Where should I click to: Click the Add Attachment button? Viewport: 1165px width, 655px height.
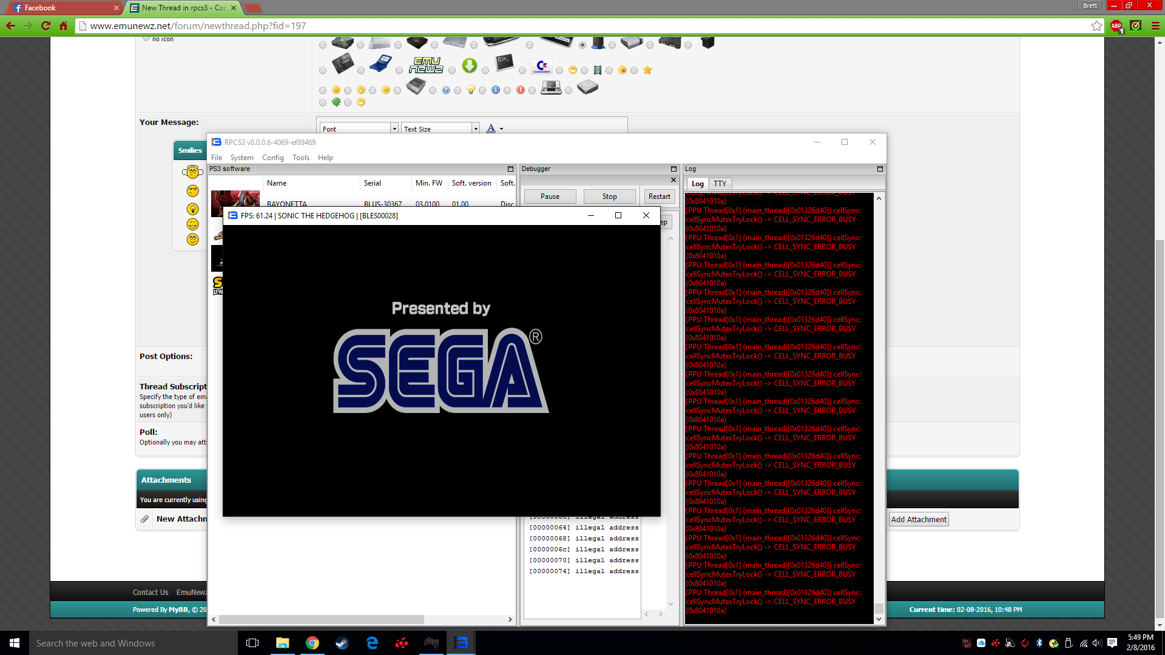918,520
